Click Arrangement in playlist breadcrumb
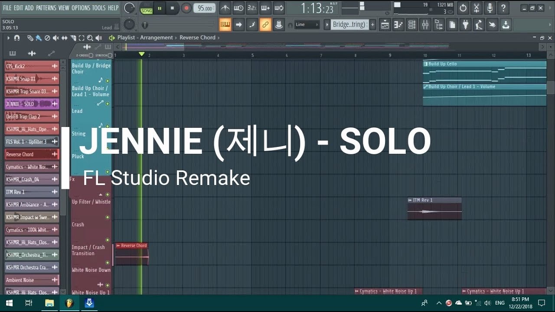This screenshot has width=555, height=312. [x=156, y=38]
